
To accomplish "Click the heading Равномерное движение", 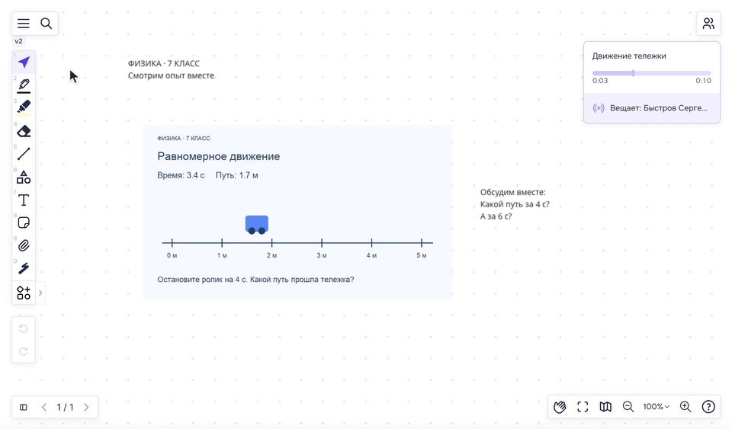I will click(x=219, y=156).
